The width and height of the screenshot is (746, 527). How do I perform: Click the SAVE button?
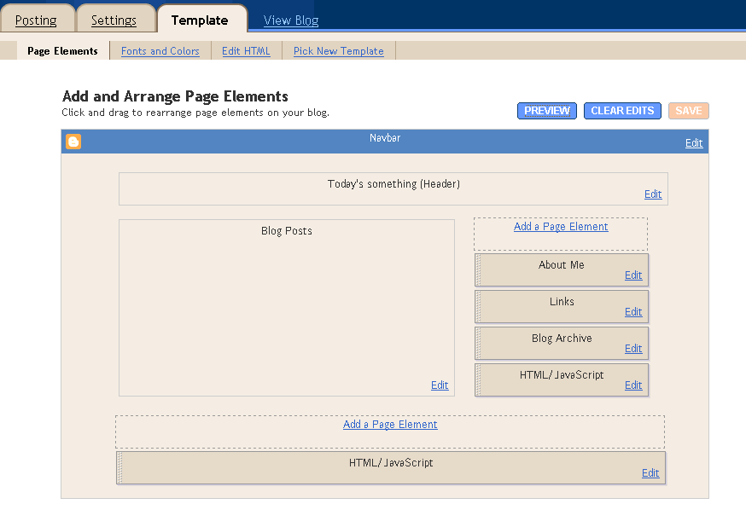click(x=689, y=111)
